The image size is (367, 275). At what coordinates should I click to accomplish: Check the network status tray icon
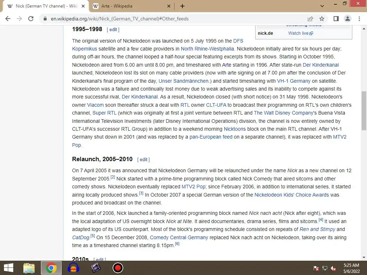325,268
